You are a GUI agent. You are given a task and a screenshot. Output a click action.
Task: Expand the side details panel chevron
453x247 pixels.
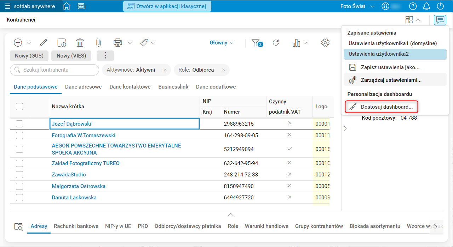[x=345, y=128]
